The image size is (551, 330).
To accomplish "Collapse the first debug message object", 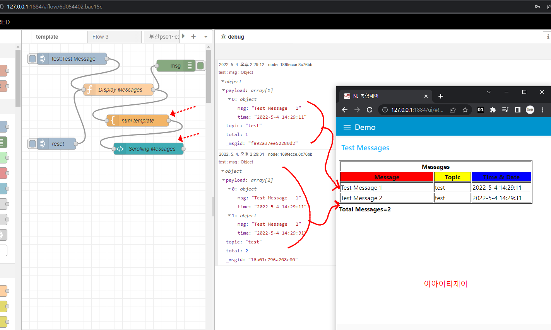I will (223, 82).
